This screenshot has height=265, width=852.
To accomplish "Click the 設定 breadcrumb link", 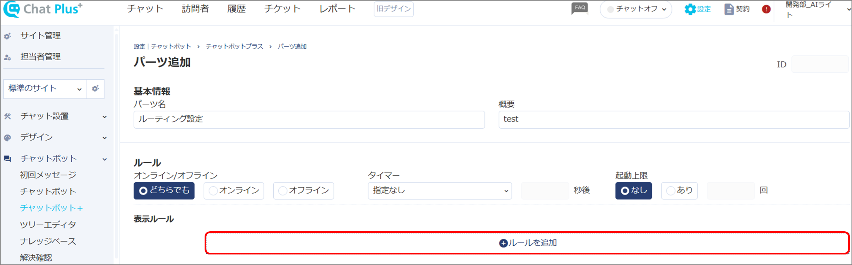I will click(139, 47).
